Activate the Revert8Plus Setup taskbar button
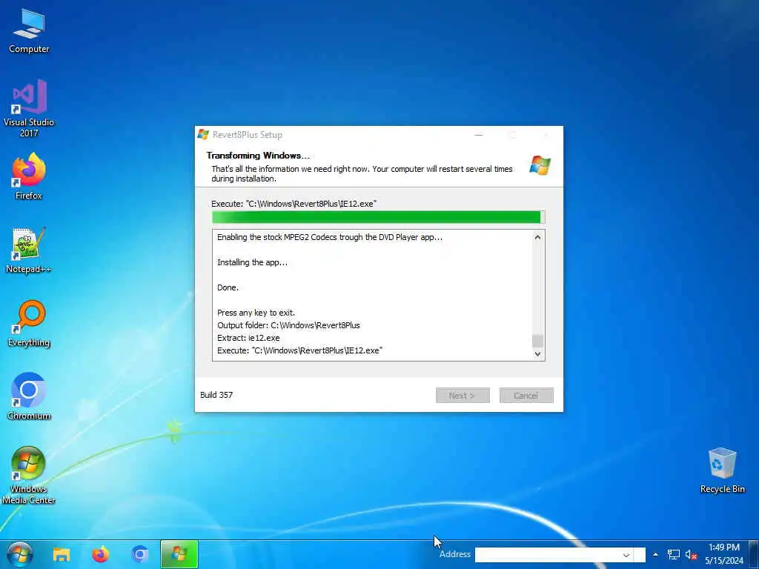 (179, 554)
